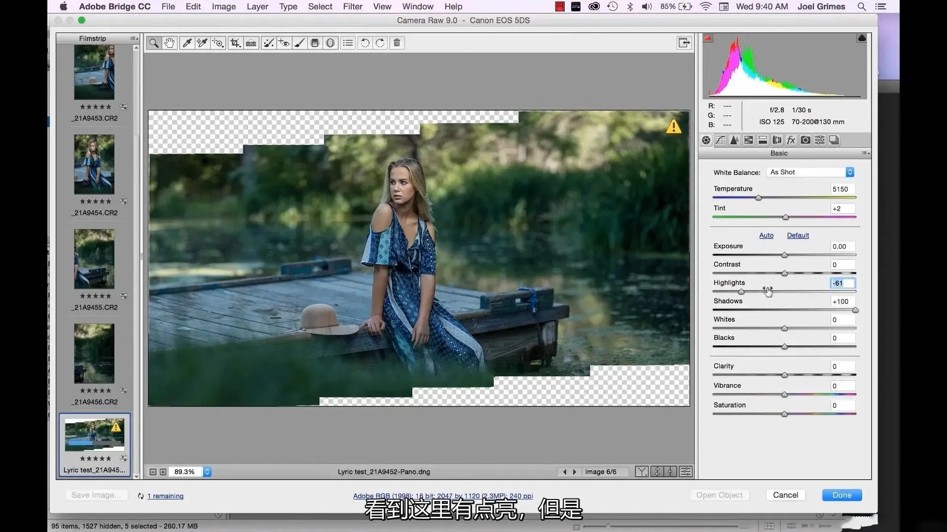Switch to the Effects fx panel
Screen dimensions: 947x532
click(791, 140)
